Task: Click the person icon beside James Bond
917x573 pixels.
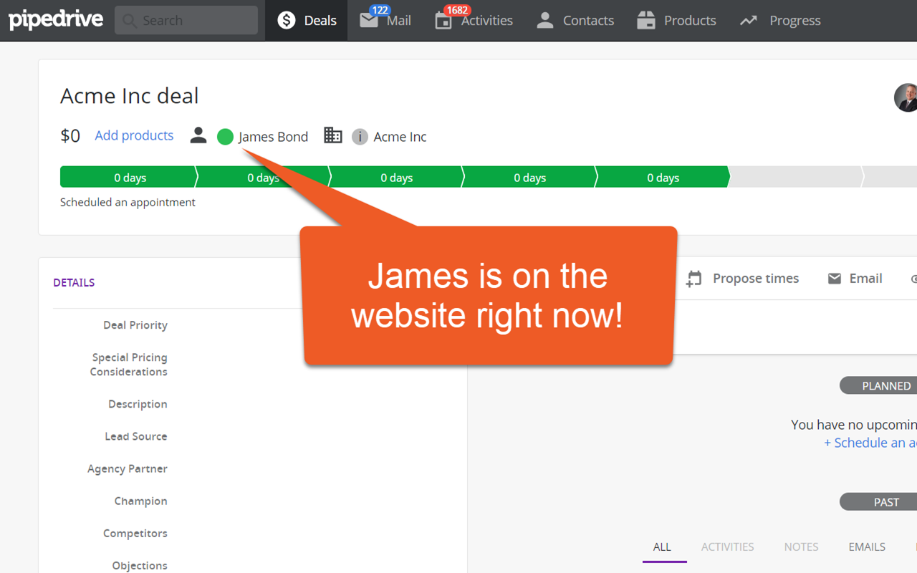Action: pyautogui.click(x=198, y=135)
